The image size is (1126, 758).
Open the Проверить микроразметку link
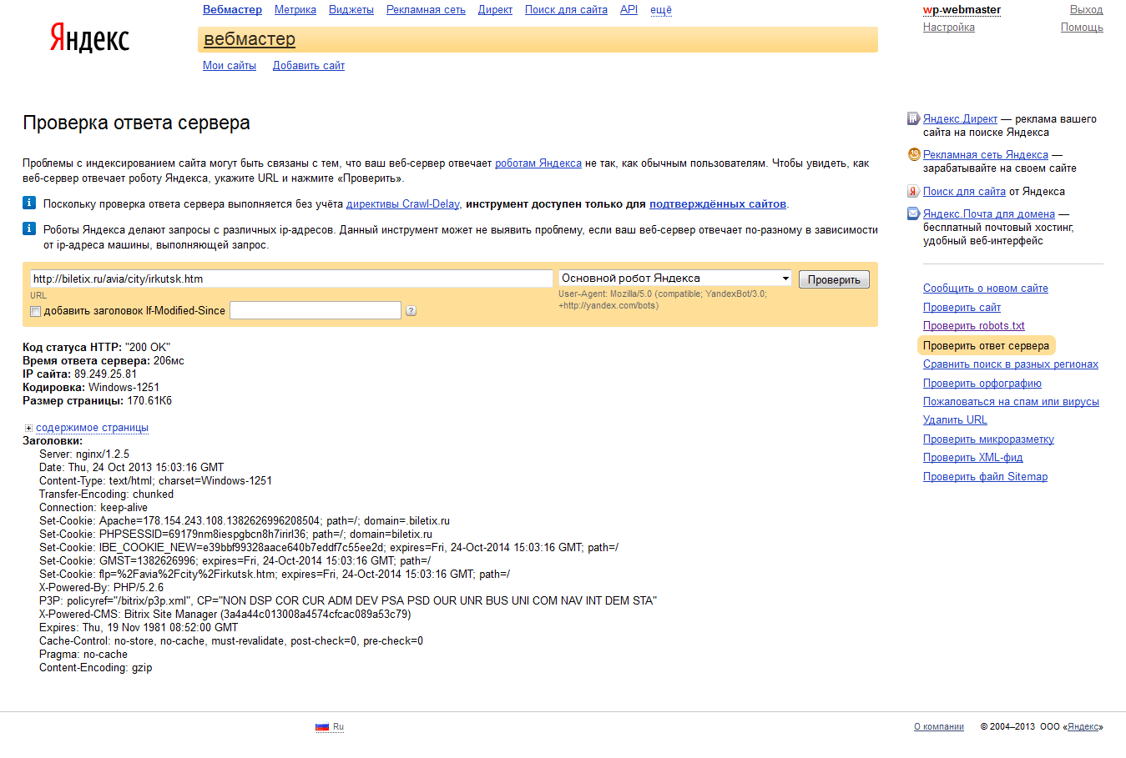pyautogui.click(x=988, y=439)
